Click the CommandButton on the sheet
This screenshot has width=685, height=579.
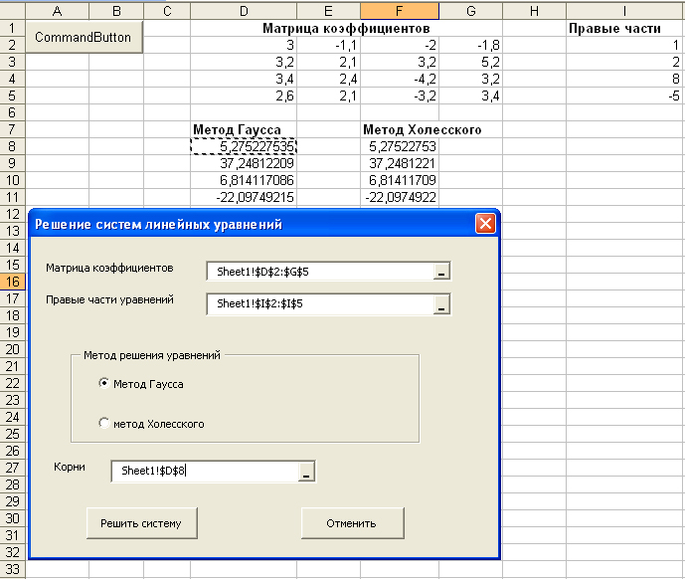pos(84,37)
